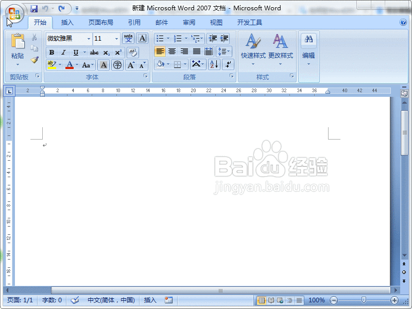The height and width of the screenshot is (309, 412).
Task: Clear all formatting with the eraser icon
Action: pos(133,53)
